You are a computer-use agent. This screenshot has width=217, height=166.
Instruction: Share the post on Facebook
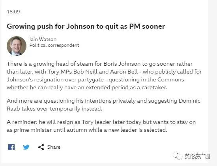point(11,147)
